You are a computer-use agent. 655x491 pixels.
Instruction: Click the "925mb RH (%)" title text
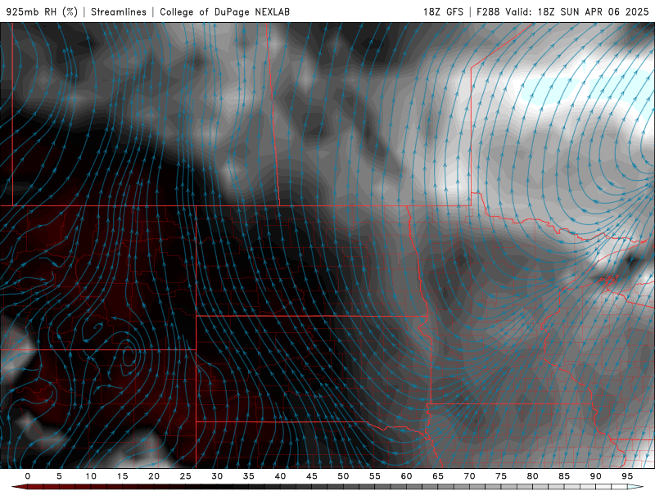coord(42,11)
